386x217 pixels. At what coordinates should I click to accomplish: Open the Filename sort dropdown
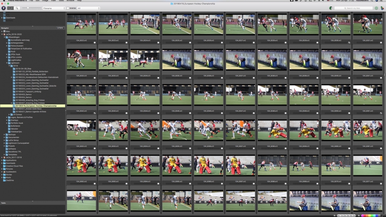coord(54,8)
